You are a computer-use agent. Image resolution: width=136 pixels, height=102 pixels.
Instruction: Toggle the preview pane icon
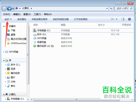click(123, 19)
